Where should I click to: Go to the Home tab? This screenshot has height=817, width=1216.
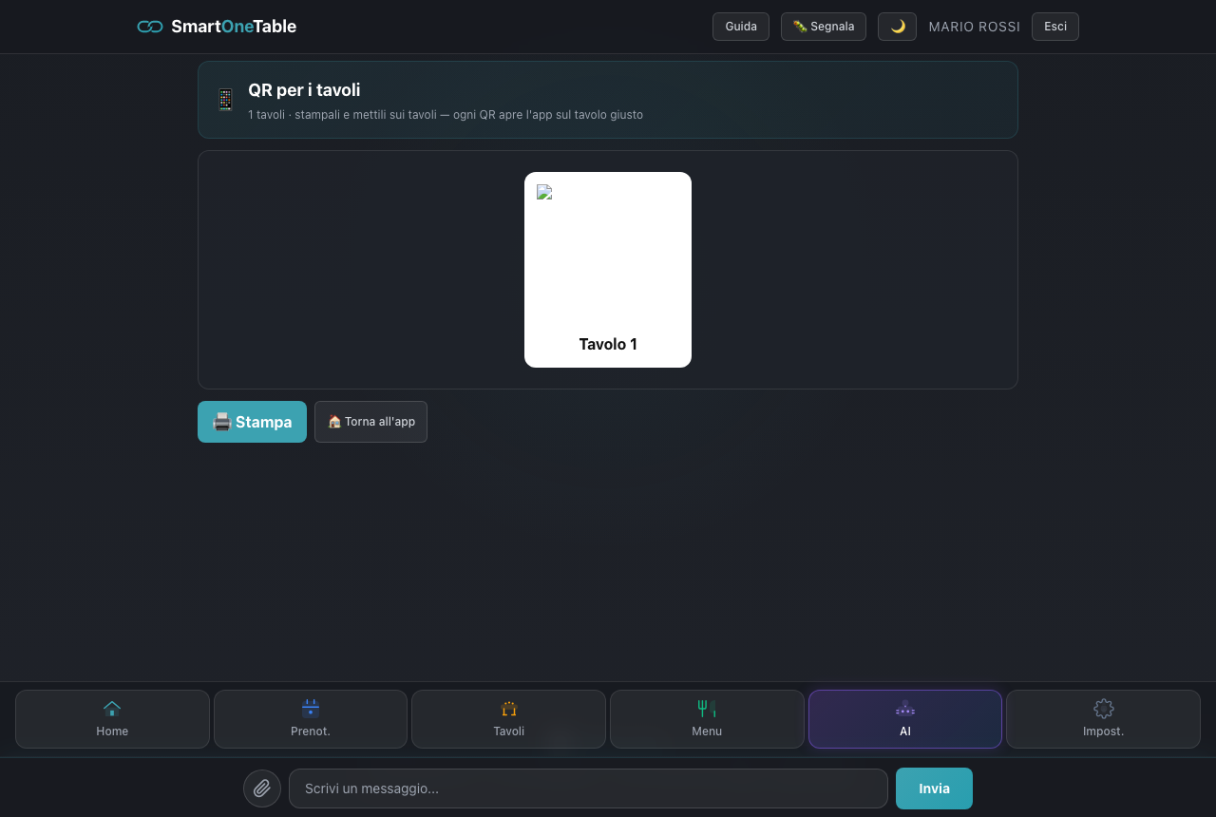pyautogui.click(x=112, y=719)
